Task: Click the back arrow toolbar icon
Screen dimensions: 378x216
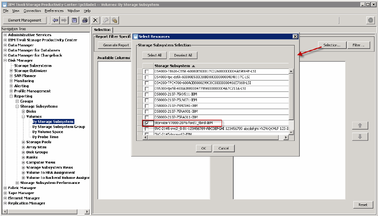Action: [56, 20]
